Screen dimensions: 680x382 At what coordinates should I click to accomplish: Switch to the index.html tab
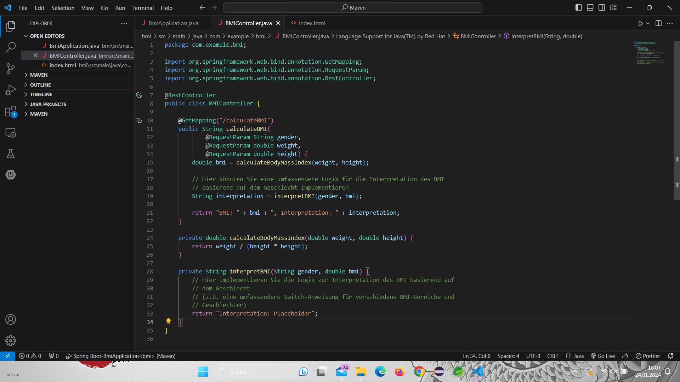pos(312,23)
